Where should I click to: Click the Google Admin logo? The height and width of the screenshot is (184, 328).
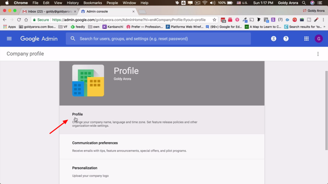39,39
